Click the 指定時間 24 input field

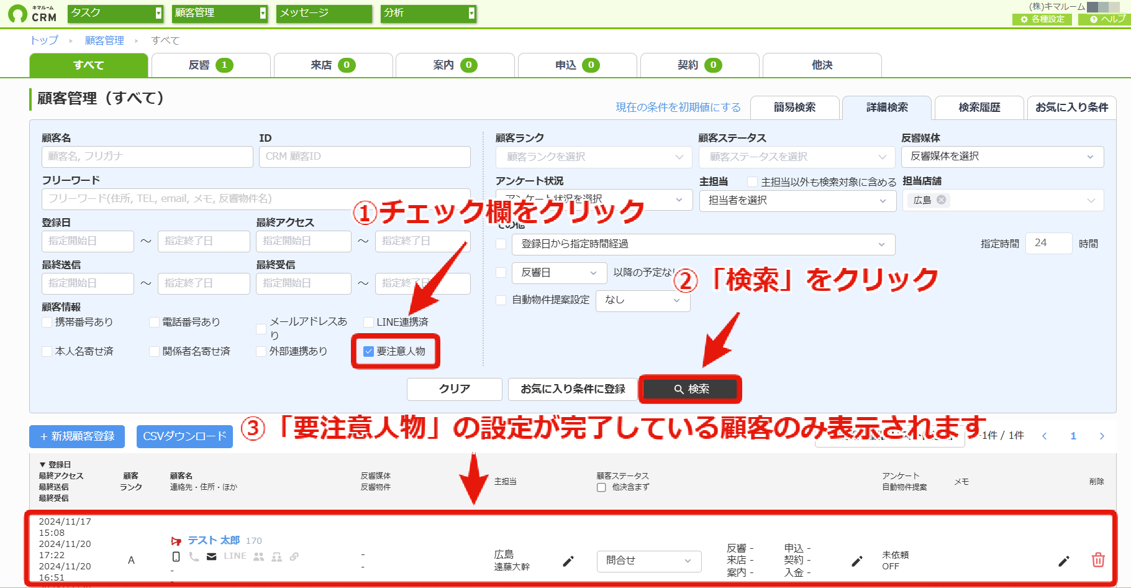pyautogui.click(x=1049, y=244)
